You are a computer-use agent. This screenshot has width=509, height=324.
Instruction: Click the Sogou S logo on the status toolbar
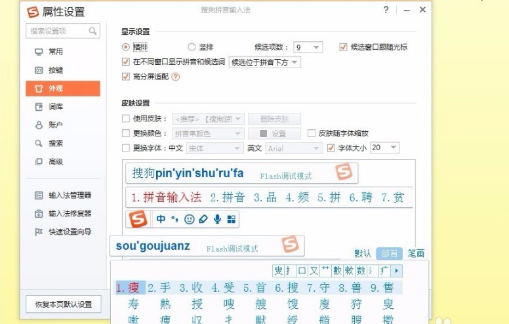(138, 219)
